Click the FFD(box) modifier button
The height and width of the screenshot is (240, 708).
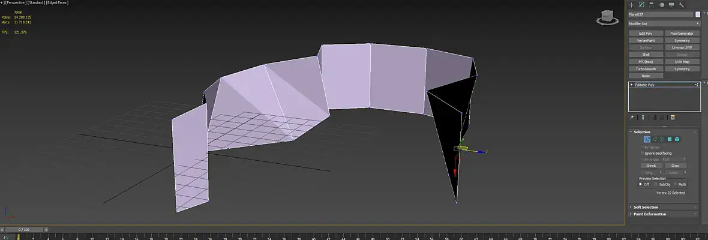(x=646, y=62)
